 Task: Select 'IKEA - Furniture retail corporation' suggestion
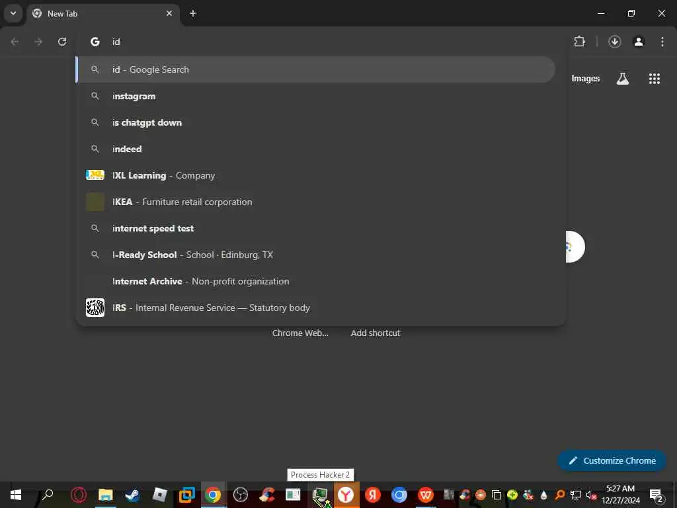[316, 202]
